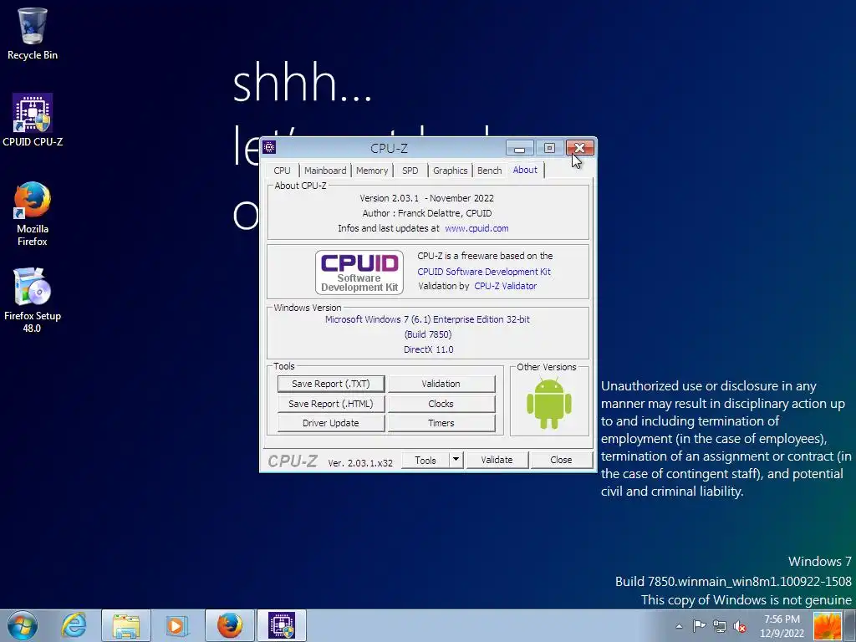Open the www.cpuid.com link
This screenshot has width=856, height=642.
(x=476, y=228)
